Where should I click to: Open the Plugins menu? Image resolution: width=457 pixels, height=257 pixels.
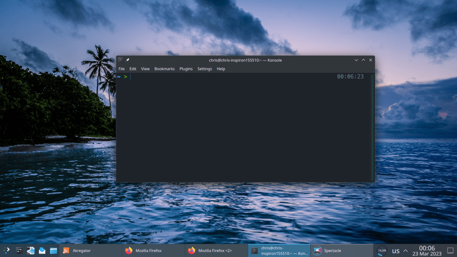[x=186, y=69]
